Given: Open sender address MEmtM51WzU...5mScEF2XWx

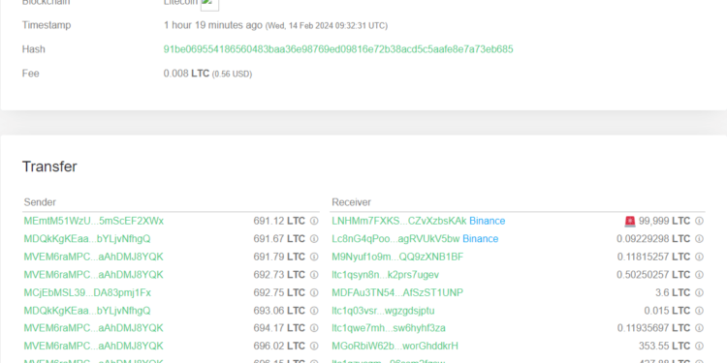Looking at the screenshot, I should 94,221.
